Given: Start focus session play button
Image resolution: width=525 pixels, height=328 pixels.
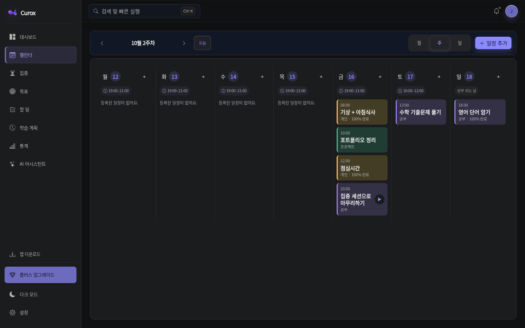Looking at the screenshot, I should coord(380,199).
